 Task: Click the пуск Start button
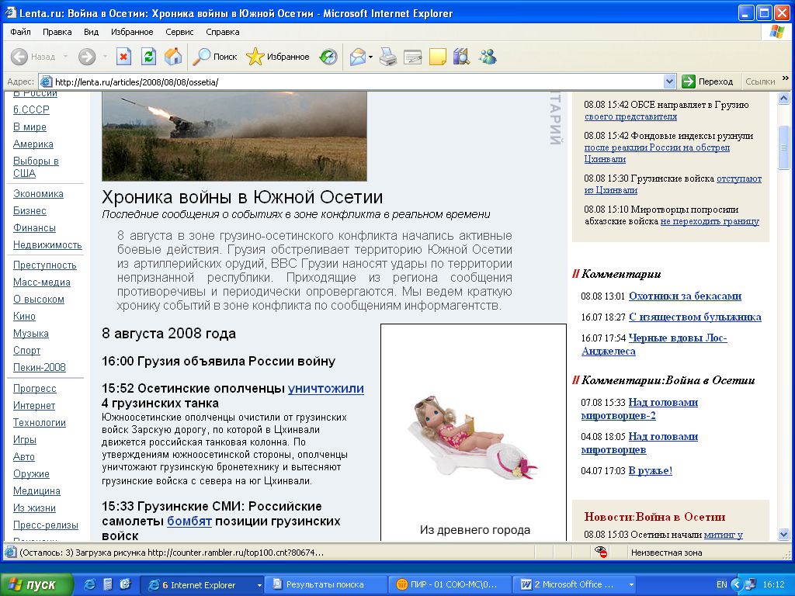click(37, 584)
